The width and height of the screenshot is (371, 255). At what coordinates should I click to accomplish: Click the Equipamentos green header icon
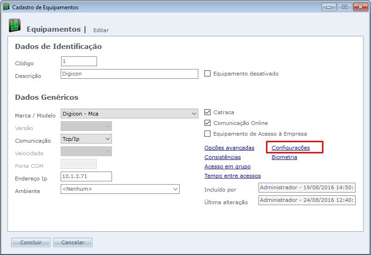coord(14,26)
